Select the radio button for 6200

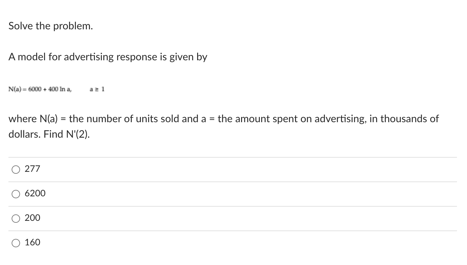pos(16,193)
